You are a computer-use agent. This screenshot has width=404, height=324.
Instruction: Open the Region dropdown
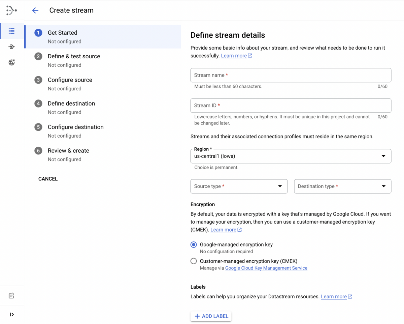point(291,156)
